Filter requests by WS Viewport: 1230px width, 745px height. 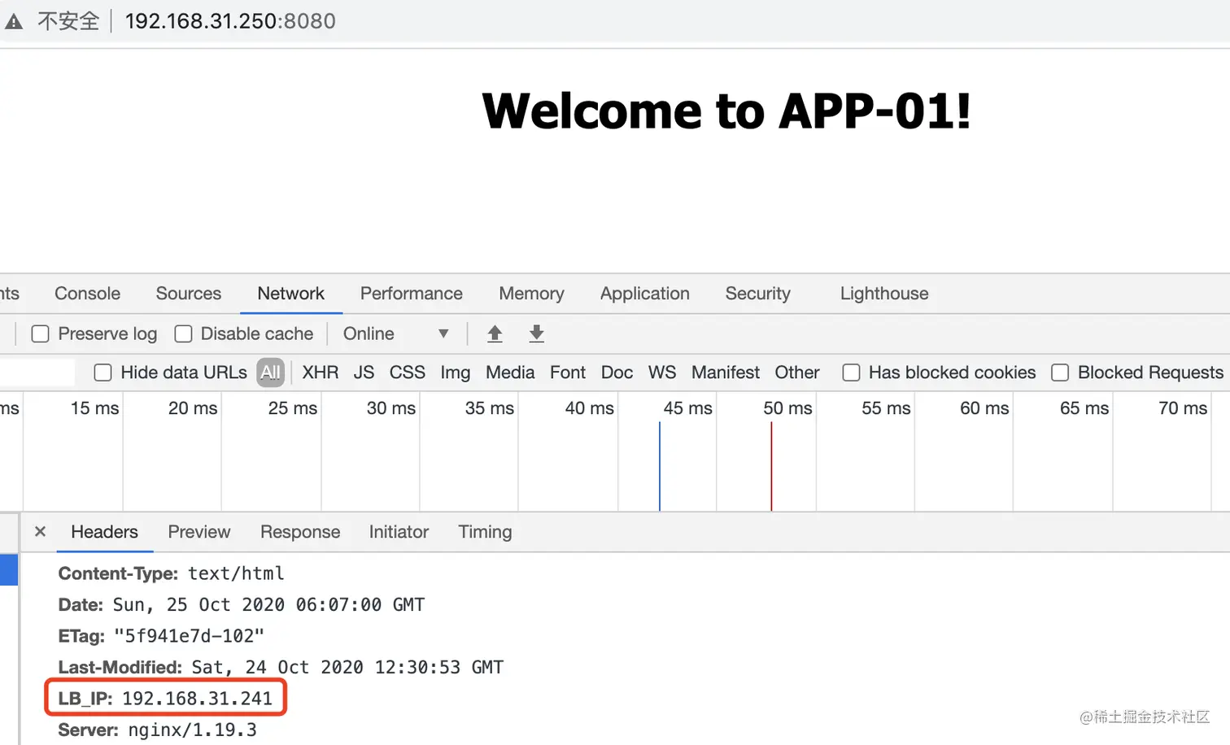pos(662,372)
